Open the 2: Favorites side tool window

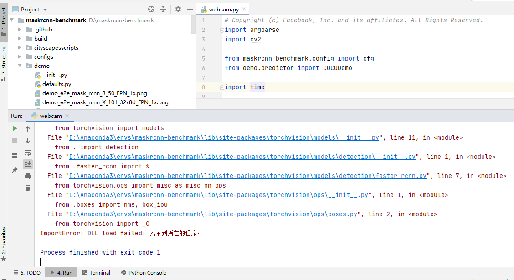[x=4, y=244]
